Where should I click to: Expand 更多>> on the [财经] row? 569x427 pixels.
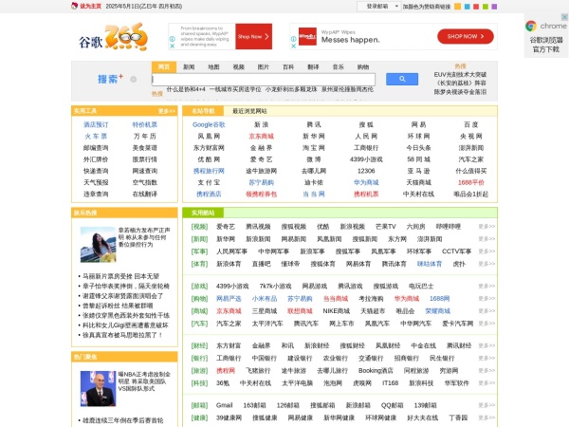pyautogui.click(x=486, y=345)
